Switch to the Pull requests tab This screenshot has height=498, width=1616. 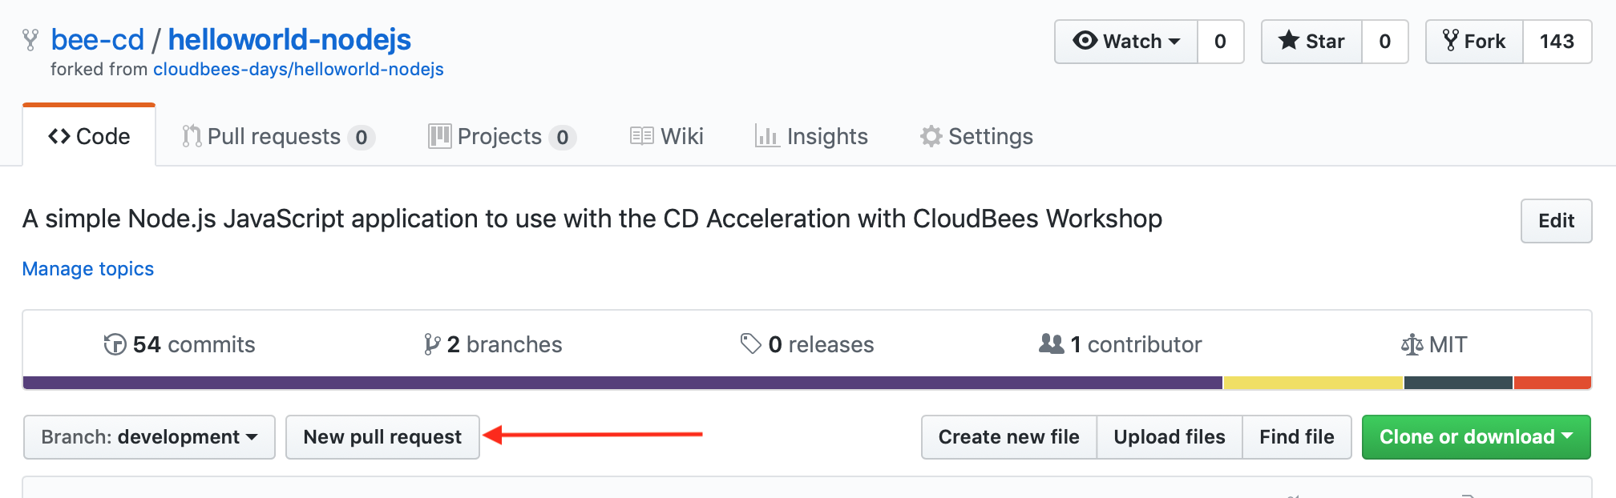click(278, 137)
